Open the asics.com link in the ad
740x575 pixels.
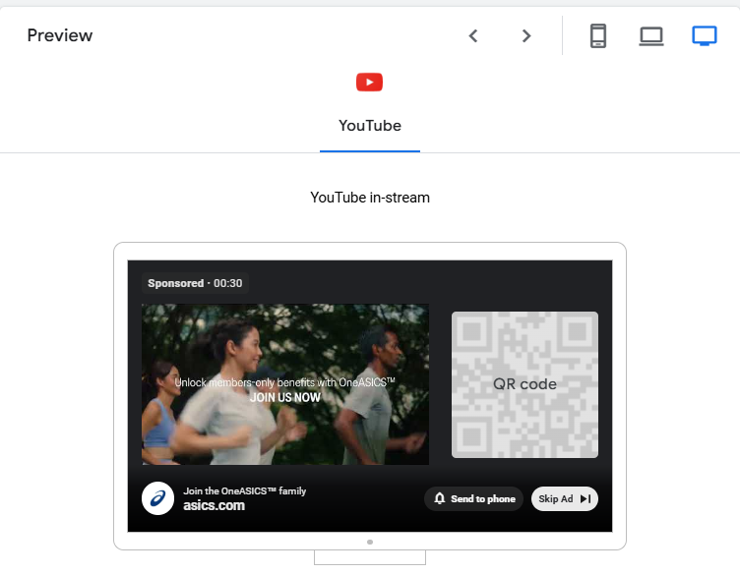coord(215,506)
